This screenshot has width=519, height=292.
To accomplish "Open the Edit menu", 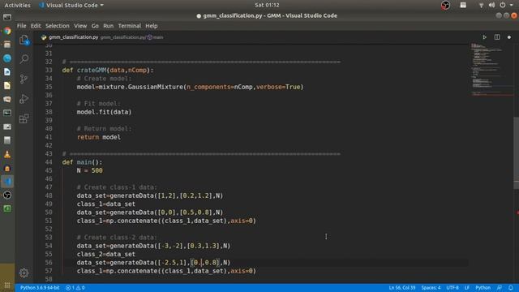I will click(36, 26).
